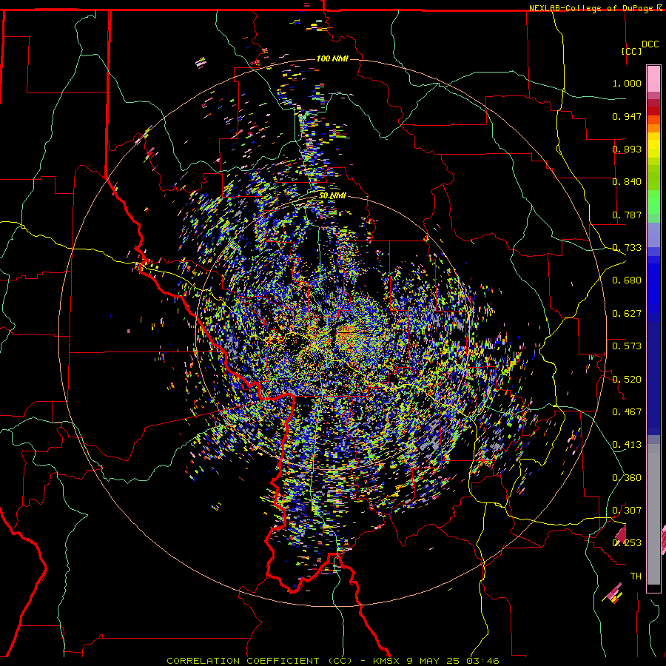Pick the bright green legend band
Screen dimensions: 666x666
point(653,202)
